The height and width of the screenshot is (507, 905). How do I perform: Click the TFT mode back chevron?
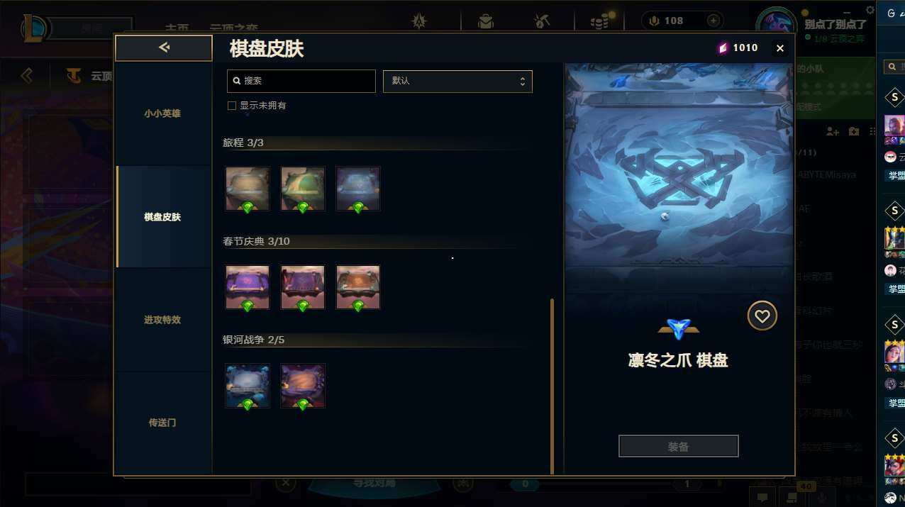[x=27, y=75]
